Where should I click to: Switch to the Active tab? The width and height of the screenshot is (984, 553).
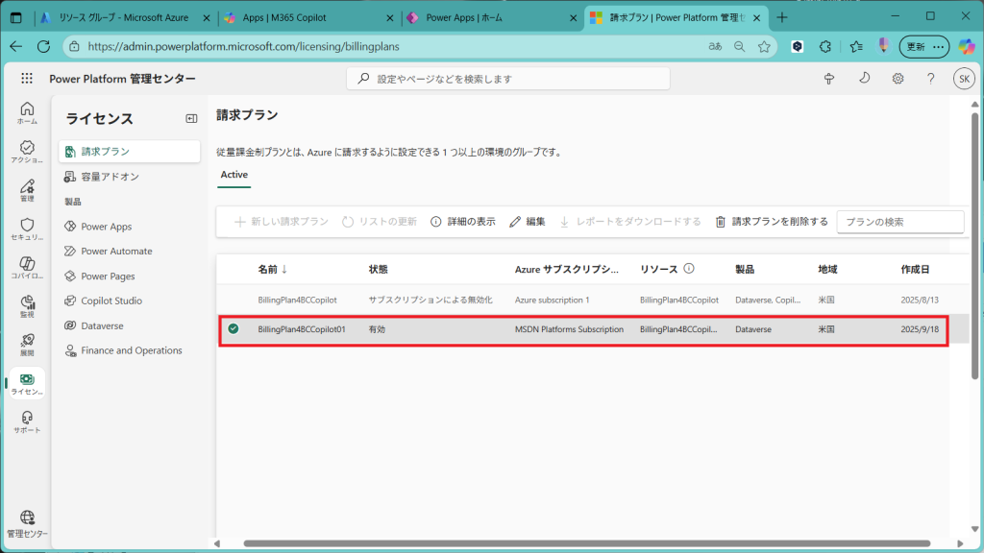(234, 175)
